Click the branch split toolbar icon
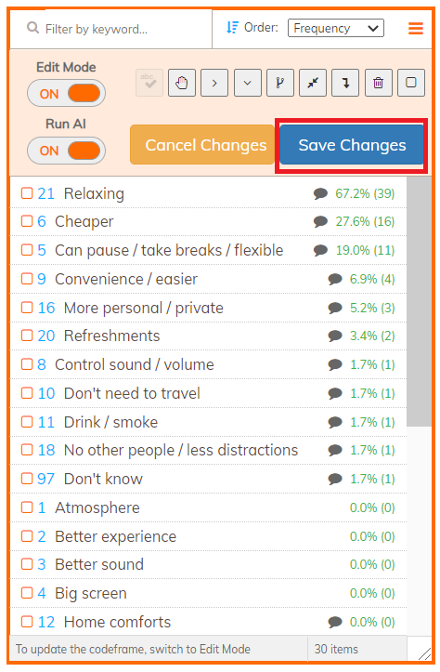Image resolution: width=440 pixels, height=672 pixels. [280, 83]
